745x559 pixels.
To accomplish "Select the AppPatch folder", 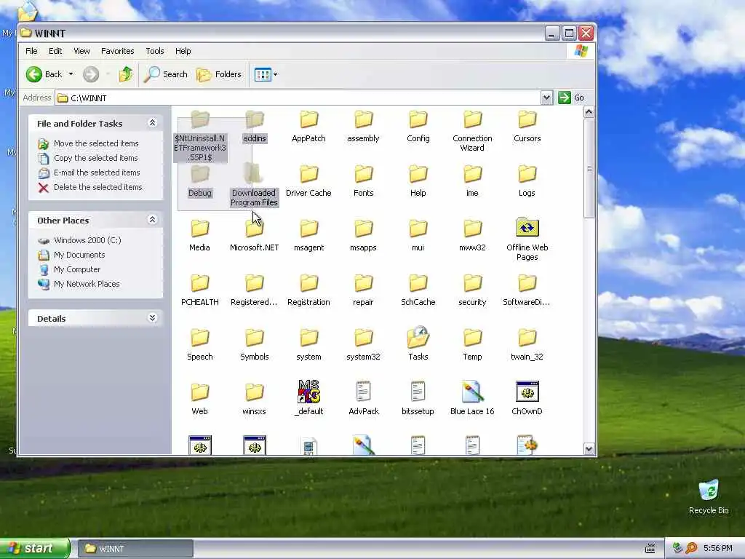I will click(x=308, y=127).
